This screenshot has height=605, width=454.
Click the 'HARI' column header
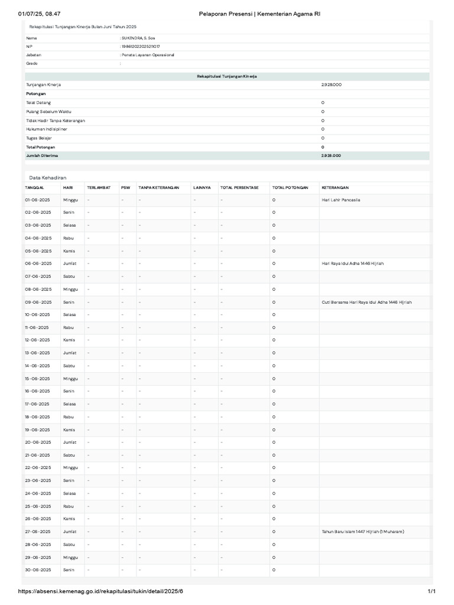pyautogui.click(x=68, y=188)
